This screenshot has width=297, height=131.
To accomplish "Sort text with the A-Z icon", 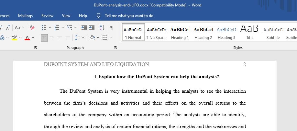I will pos(102,27).
